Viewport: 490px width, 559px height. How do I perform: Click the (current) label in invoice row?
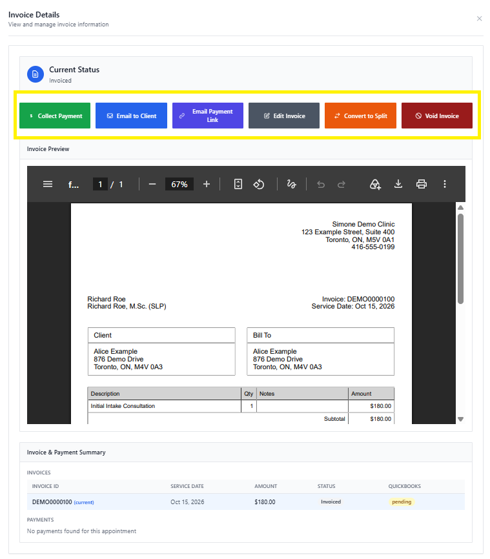tap(84, 502)
